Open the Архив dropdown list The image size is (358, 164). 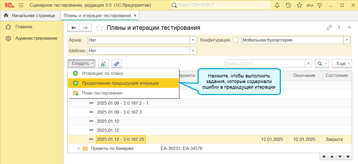tap(193, 40)
